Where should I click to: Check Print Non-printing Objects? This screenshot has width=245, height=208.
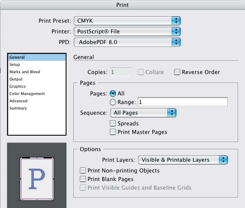coord(83,170)
